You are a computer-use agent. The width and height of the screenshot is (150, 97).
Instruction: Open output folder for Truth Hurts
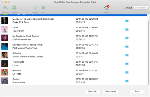(x=127, y=64)
